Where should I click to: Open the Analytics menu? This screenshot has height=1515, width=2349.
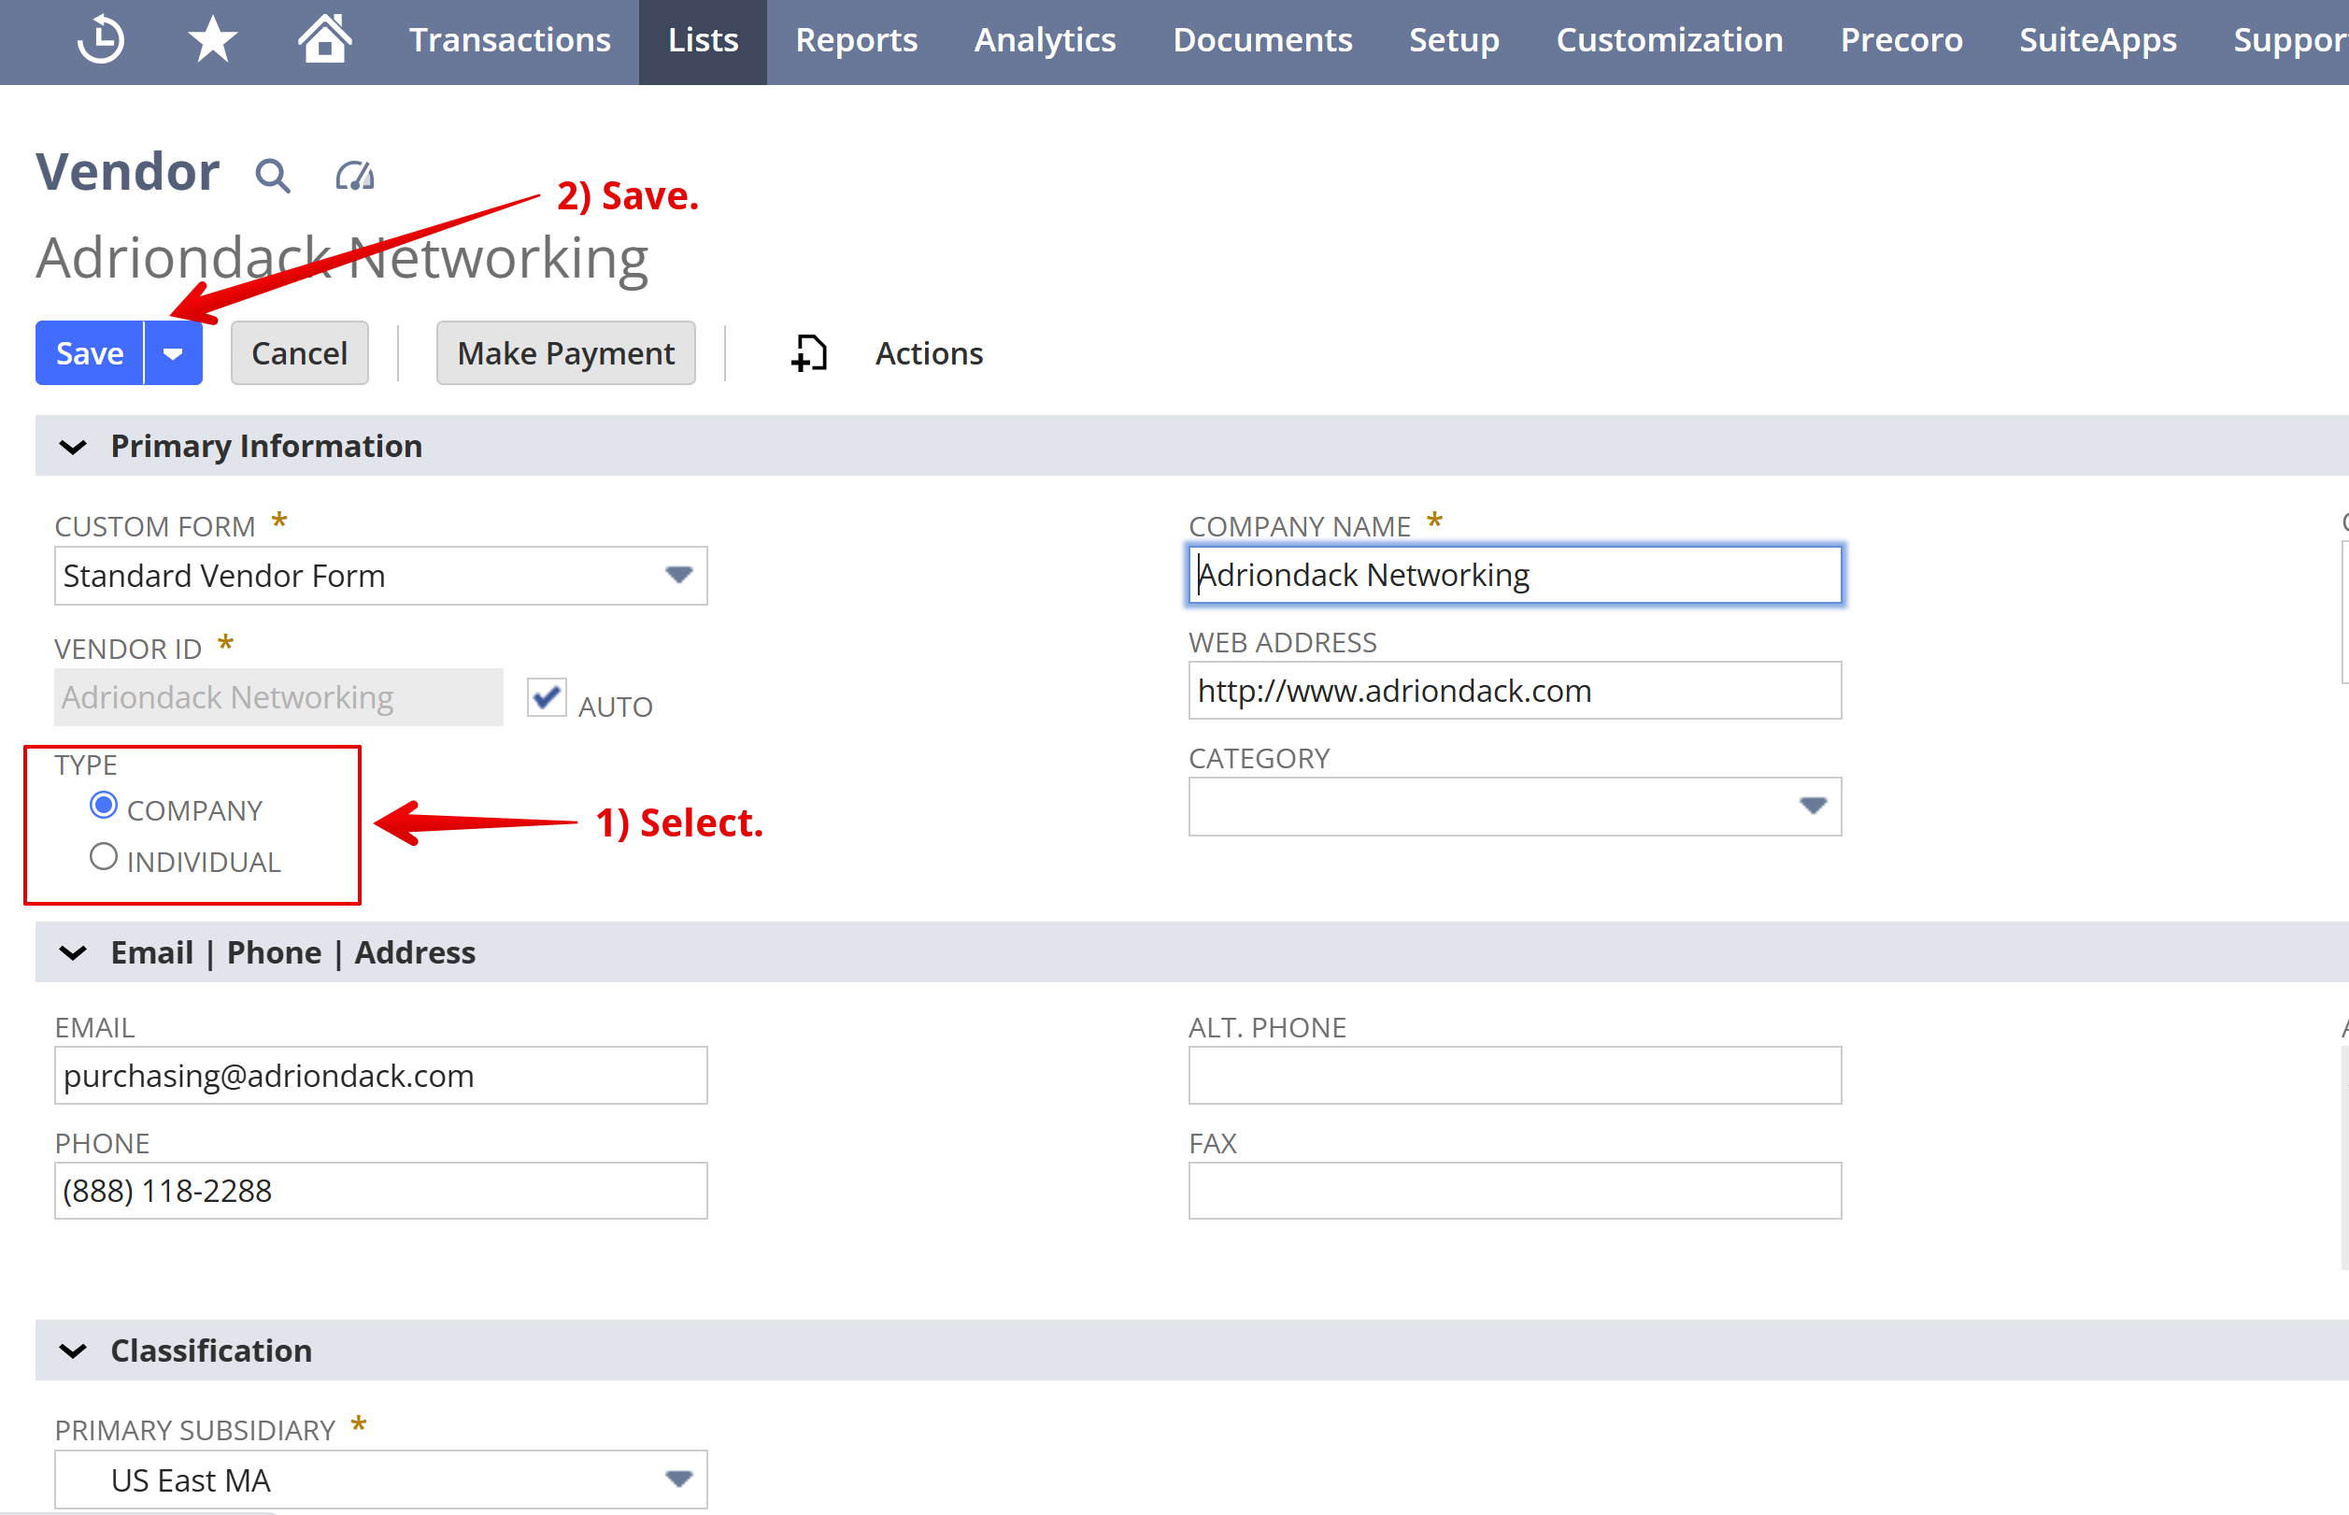point(1045,40)
